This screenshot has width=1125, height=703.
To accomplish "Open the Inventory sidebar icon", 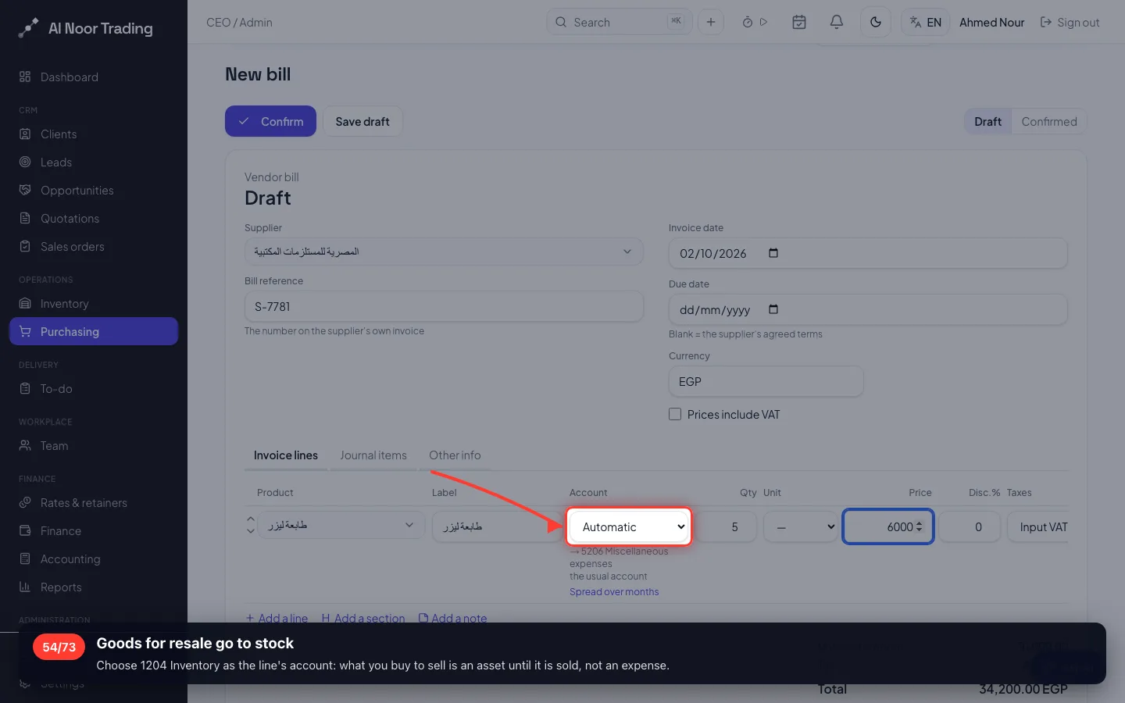I will (x=25, y=303).
